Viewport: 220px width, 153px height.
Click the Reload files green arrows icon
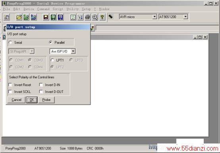pyautogui.click(x=73, y=17)
